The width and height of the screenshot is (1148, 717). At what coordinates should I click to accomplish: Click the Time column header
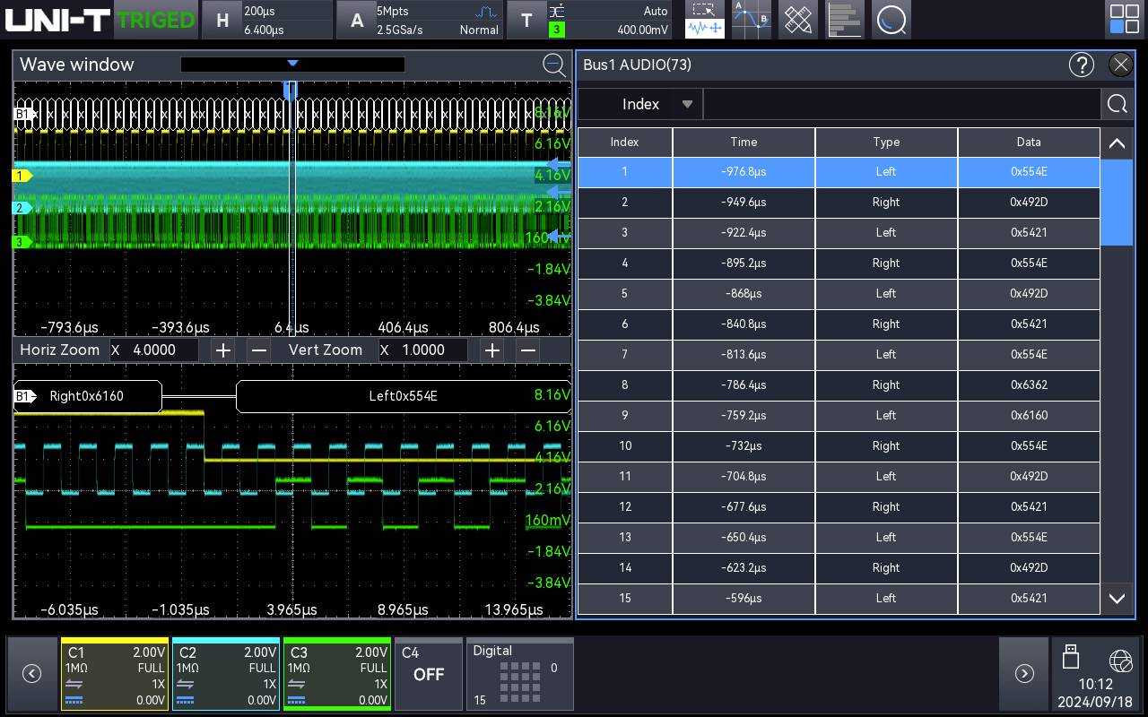[x=743, y=142]
